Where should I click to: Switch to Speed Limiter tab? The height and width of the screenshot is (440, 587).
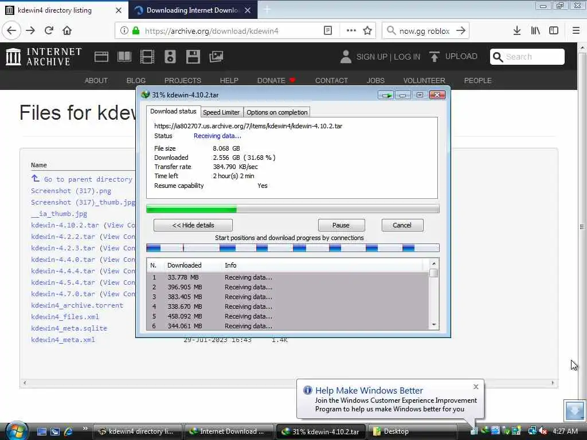coord(221,112)
